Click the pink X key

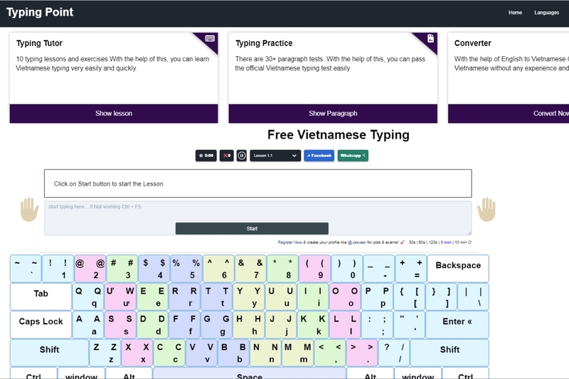pyautogui.click(x=137, y=353)
